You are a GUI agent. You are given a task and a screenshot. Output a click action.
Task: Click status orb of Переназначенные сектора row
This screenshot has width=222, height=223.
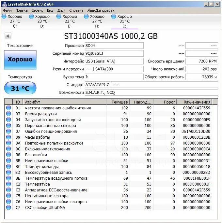(8, 125)
